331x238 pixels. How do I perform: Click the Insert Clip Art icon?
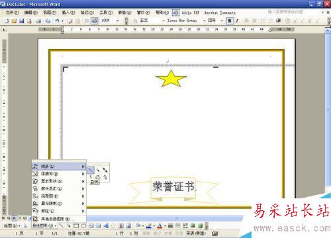click(121, 225)
